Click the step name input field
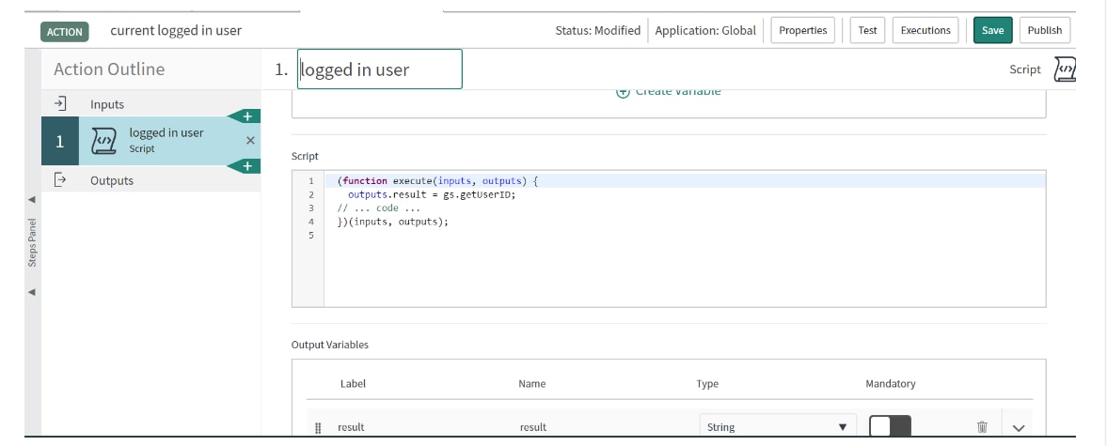The image size is (1107, 446). point(380,69)
